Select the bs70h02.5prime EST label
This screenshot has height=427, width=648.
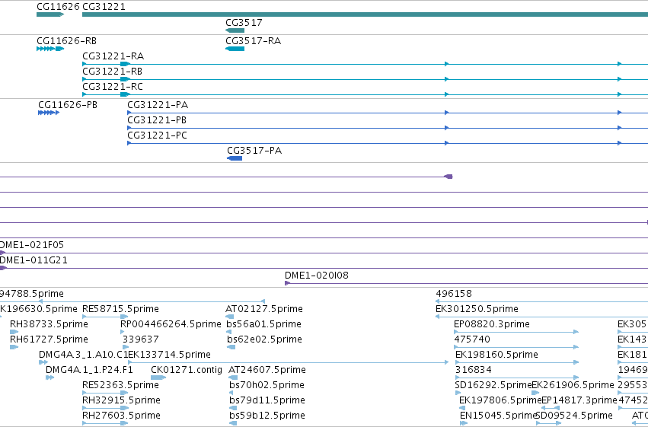(267, 385)
